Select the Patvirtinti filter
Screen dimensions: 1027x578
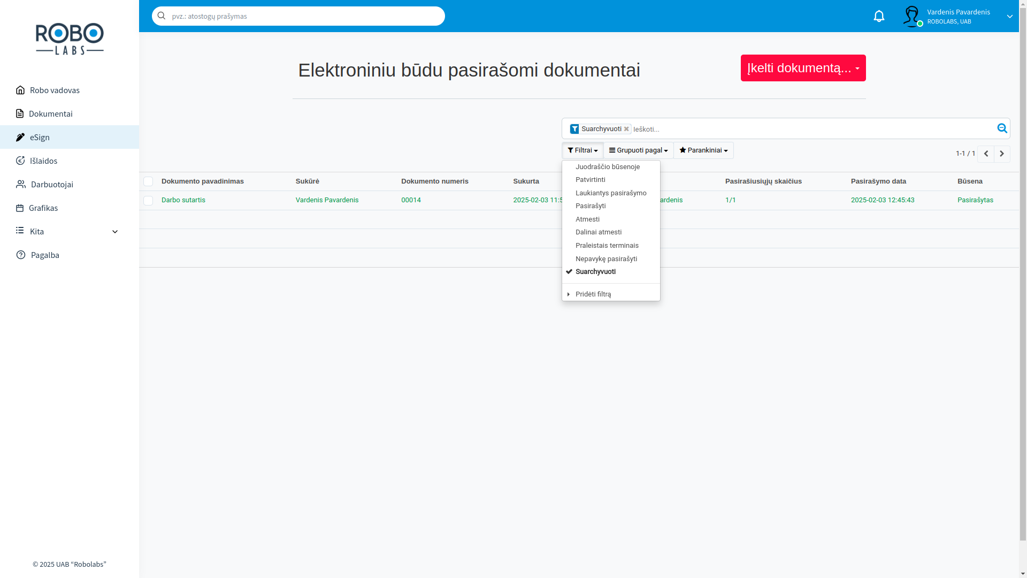coord(611,180)
